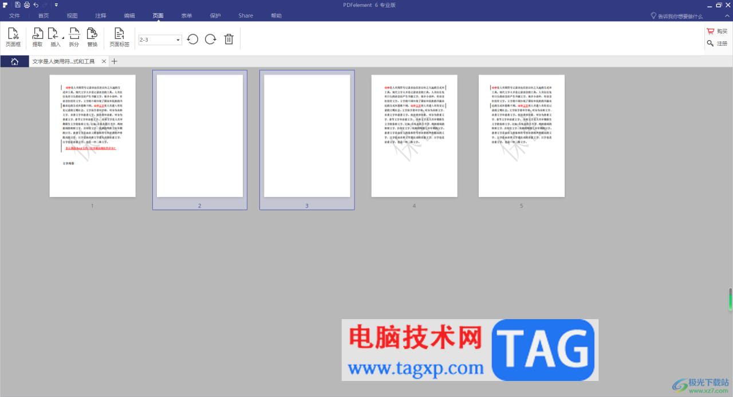
Task: Click the key icon beside 注册
Action: click(x=710, y=44)
